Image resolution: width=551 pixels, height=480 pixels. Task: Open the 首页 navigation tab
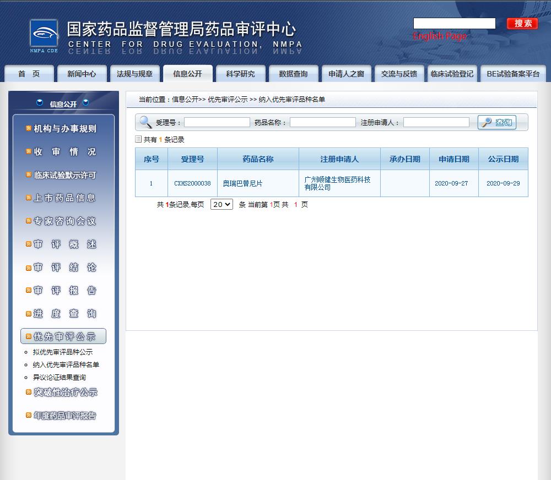[x=29, y=73]
